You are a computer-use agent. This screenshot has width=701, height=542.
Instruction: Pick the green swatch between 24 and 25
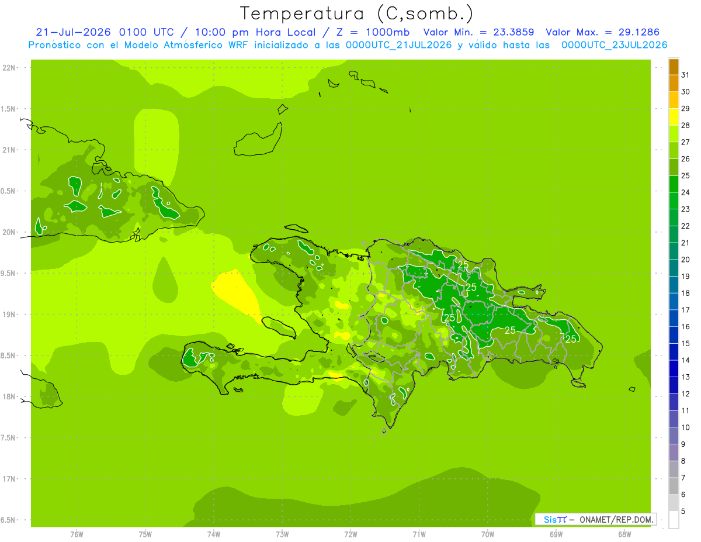(x=674, y=184)
